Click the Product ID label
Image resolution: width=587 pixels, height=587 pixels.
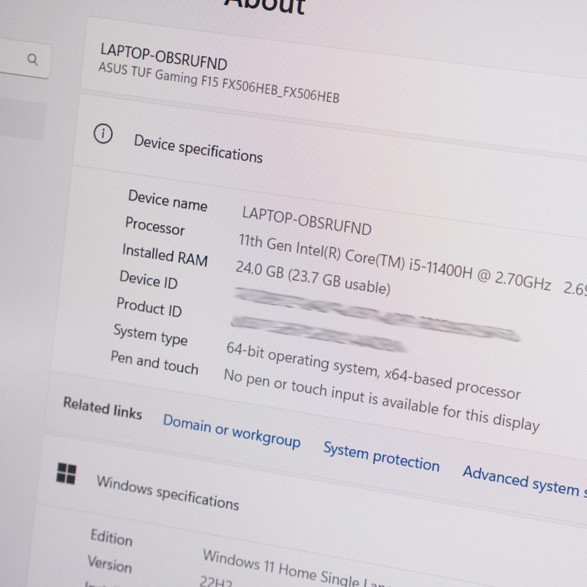point(149,307)
